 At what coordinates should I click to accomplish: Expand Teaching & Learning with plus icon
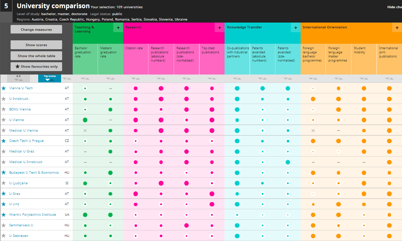(x=118, y=27)
